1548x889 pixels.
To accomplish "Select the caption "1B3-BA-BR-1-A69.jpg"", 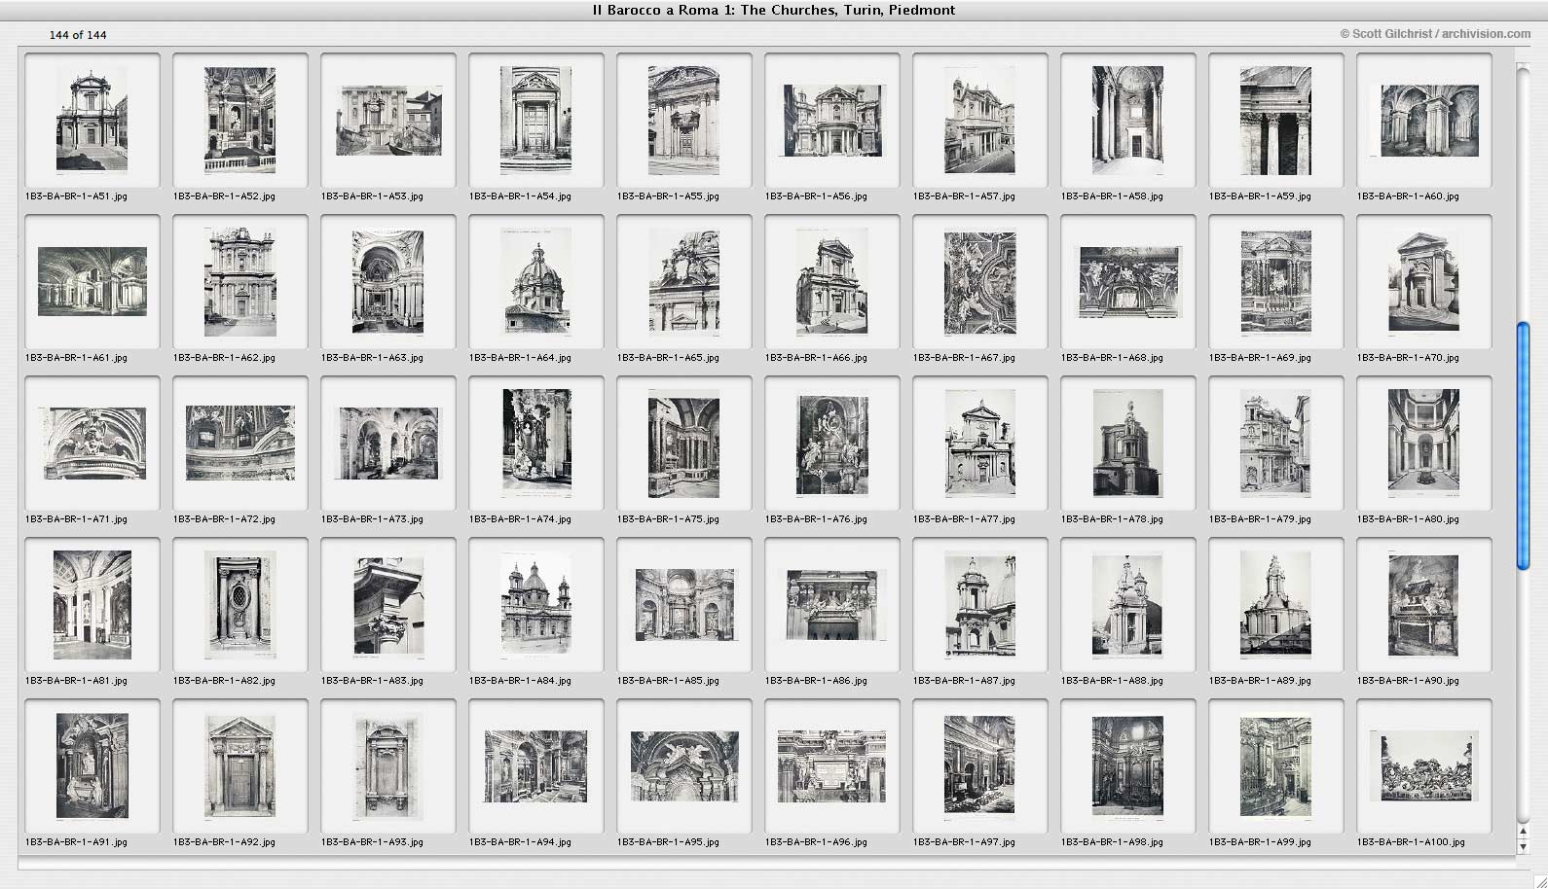I will [1260, 358].
